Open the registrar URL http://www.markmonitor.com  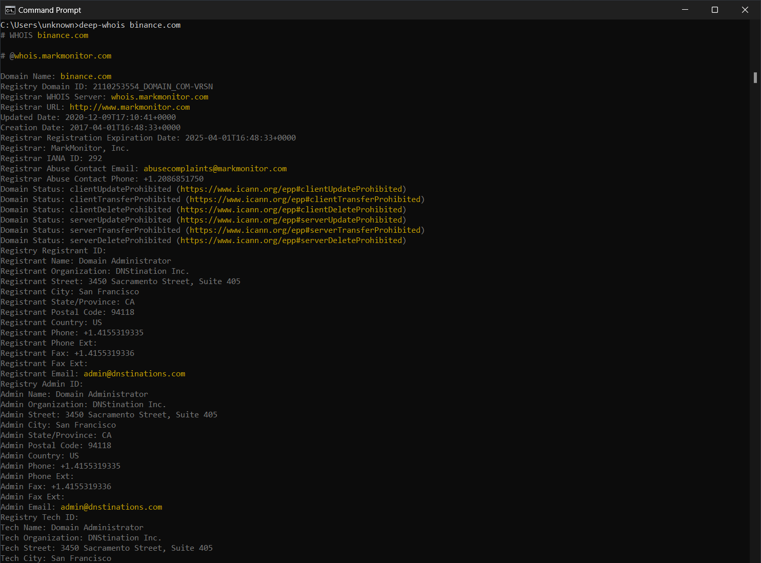click(x=130, y=107)
